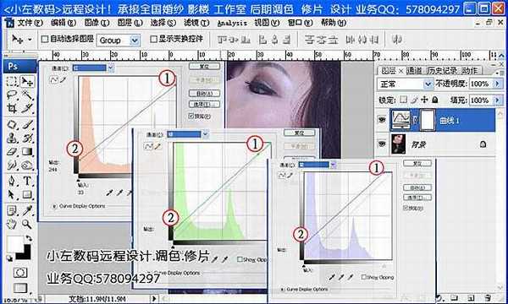The width and height of the screenshot is (508, 304).
Task: Open channel dropdown in blue-histogram Curves dialog
Action: [x=333, y=165]
